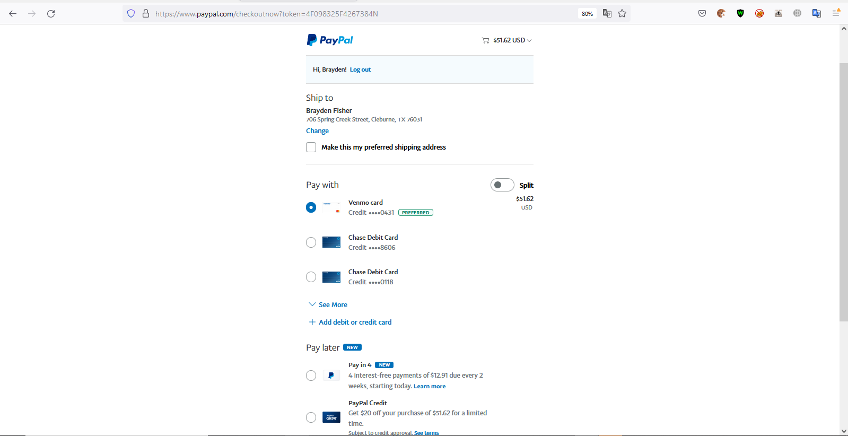The height and width of the screenshot is (436, 848).
Task: Go forward with the browser forward arrow
Action: (32, 14)
